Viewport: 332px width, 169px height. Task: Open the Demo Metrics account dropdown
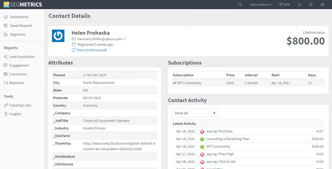(x=261, y=4)
